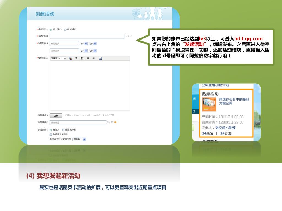Select the 需要我审核 radio option
The height and width of the screenshot is (211, 282).
coord(63,130)
